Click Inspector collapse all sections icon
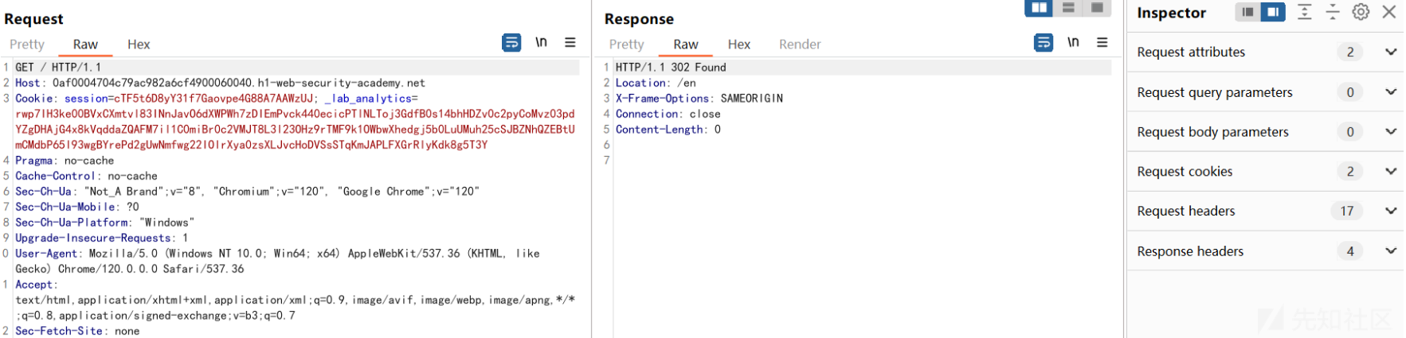Viewport: 1406px width, 338px height. [x=1333, y=12]
